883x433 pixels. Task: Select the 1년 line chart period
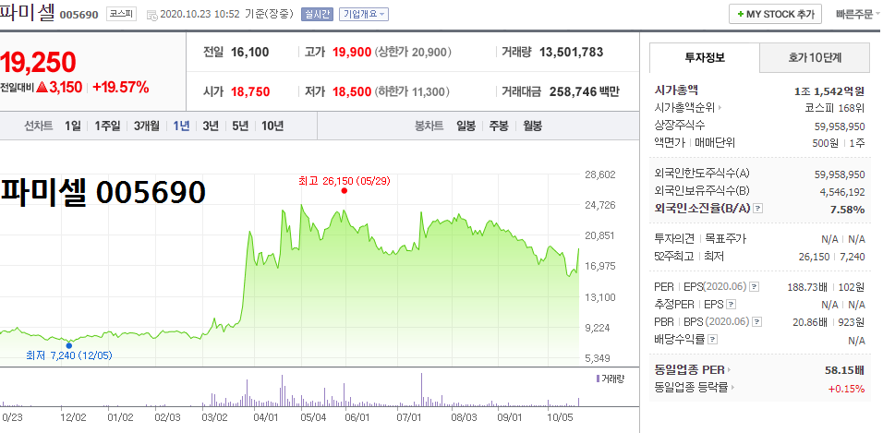(181, 126)
